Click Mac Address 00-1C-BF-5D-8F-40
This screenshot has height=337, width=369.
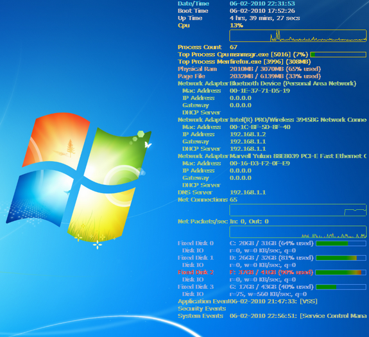(x=260, y=127)
